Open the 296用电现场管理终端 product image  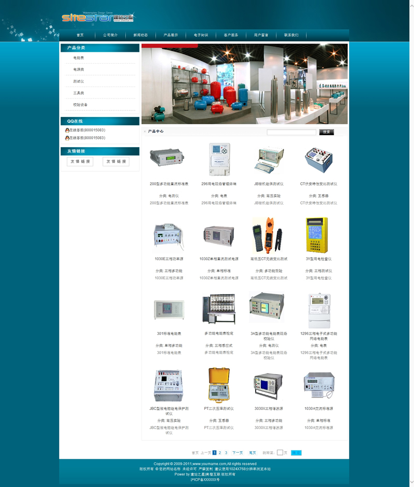pos(219,160)
